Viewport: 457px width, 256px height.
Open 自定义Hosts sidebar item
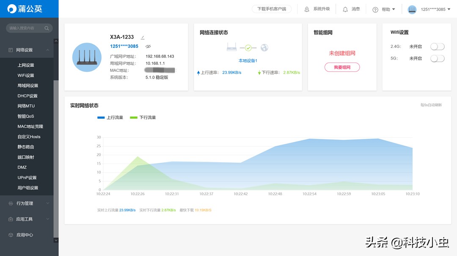tap(29, 137)
